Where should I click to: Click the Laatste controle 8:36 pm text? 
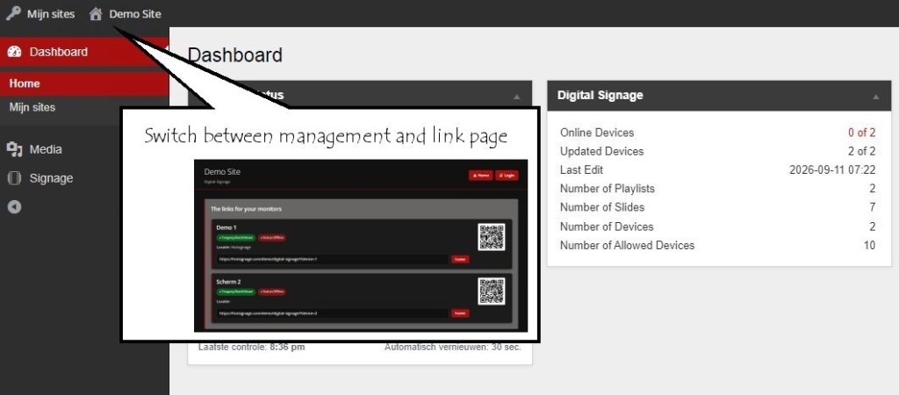(252, 347)
